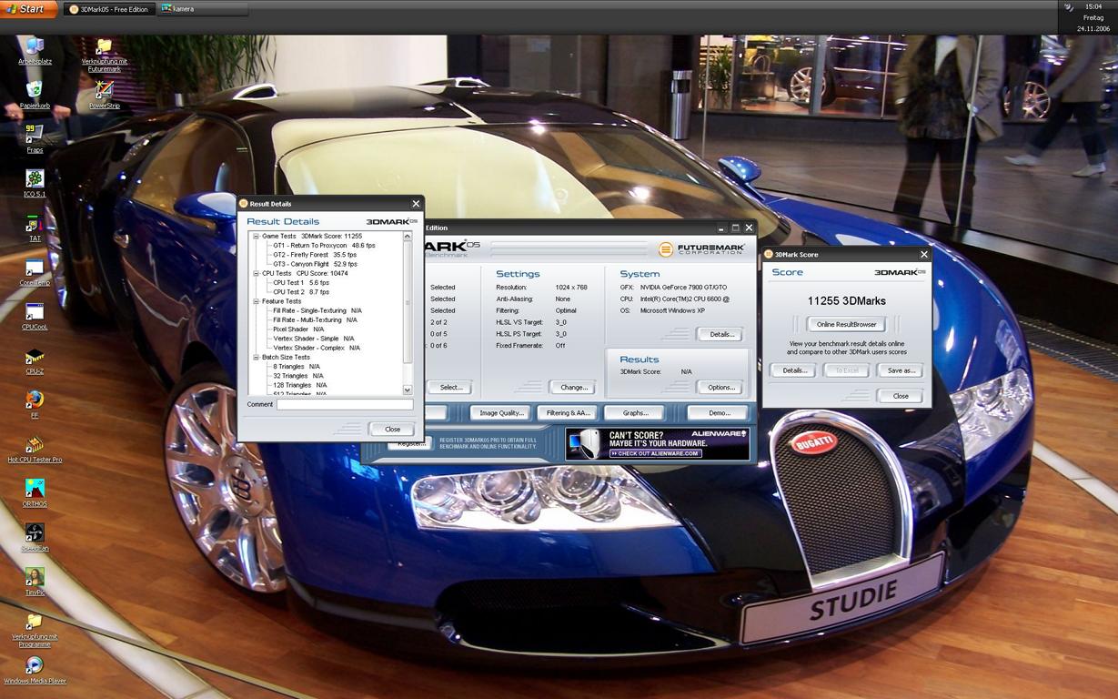Click Options... under Results
This screenshot has height=699, width=1118.
pos(721,387)
